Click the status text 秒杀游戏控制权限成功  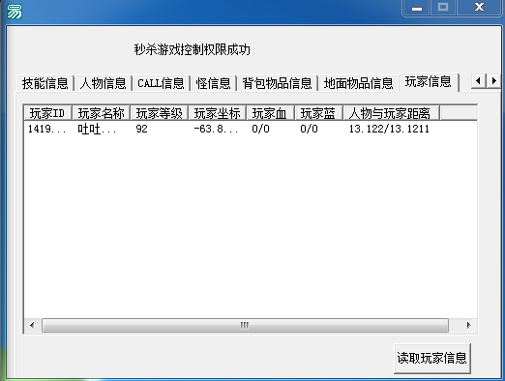(193, 49)
